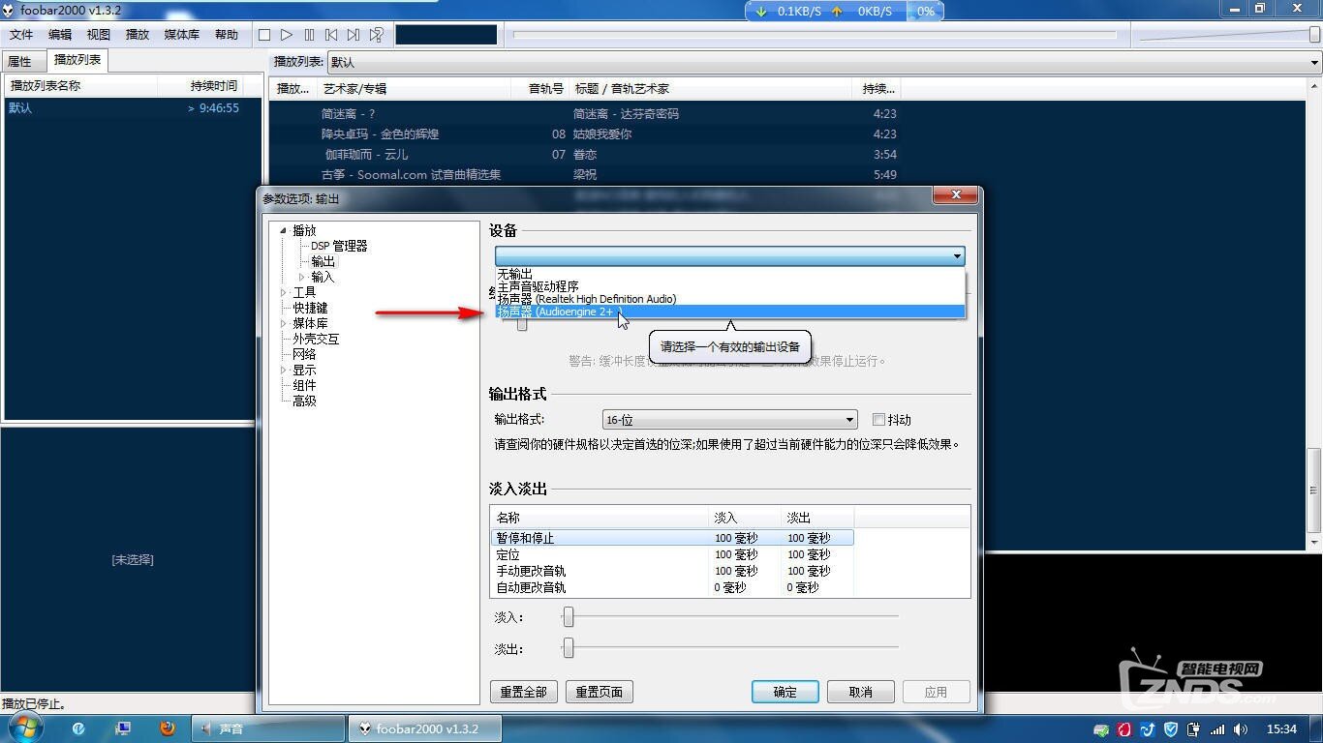Screen dimensions: 1323x743
Task: Open the 媒体库 menu
Action: click(182, 35)
